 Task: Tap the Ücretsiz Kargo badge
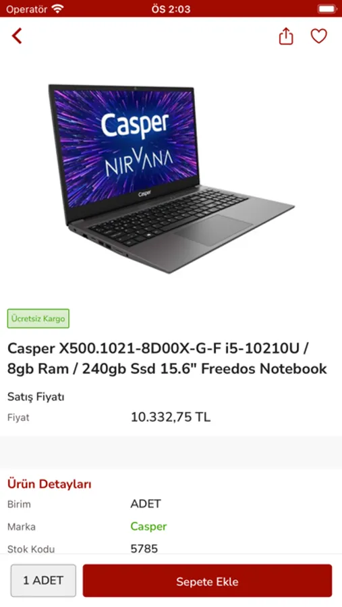tap(38, 318)
